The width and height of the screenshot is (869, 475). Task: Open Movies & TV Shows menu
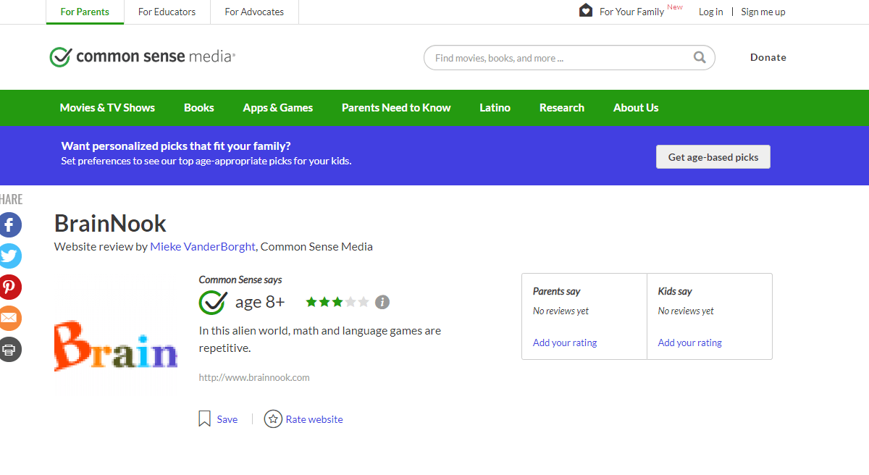pyautogui.click(x=107, y=107)
